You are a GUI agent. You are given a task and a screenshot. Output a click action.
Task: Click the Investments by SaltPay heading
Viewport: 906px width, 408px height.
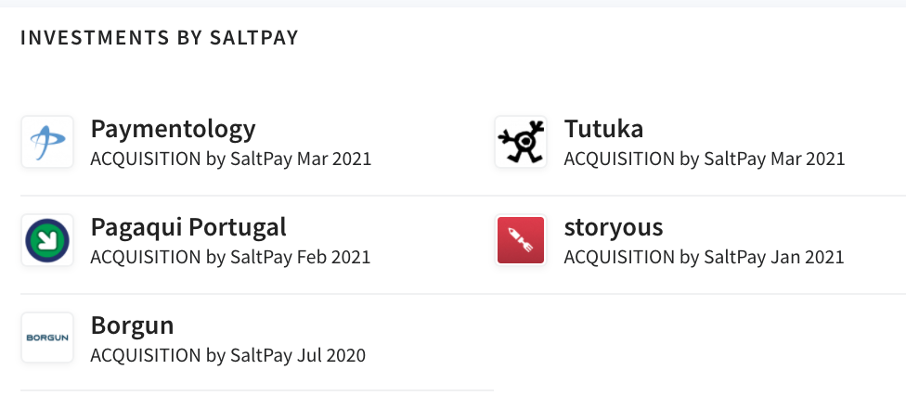point(160,37)
